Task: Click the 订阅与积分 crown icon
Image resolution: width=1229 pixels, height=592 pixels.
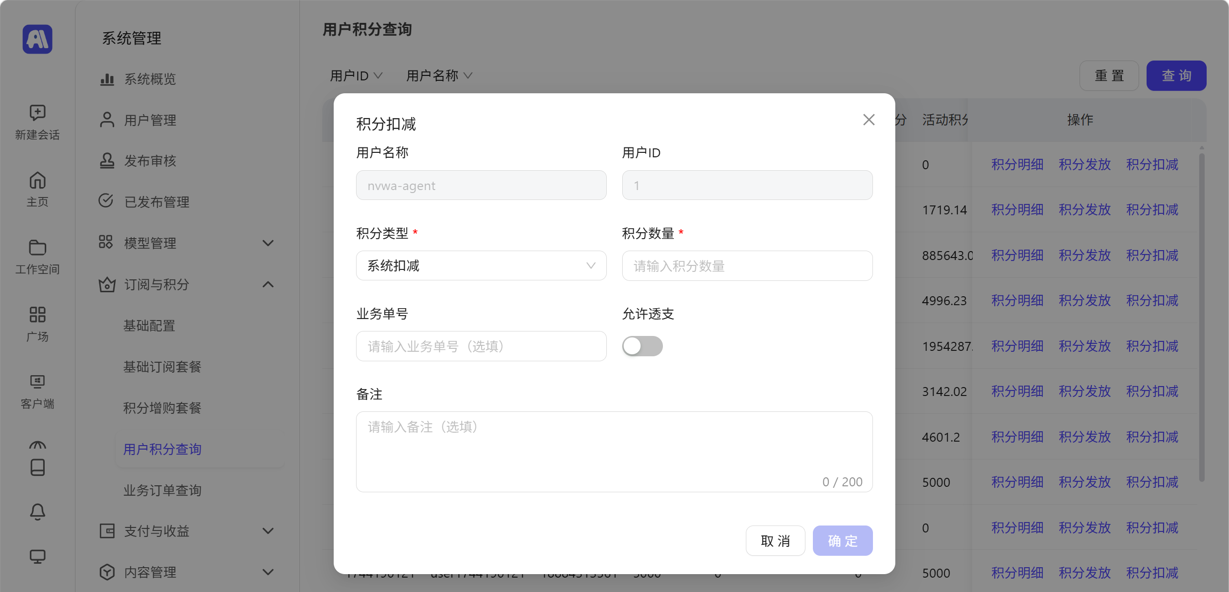Action: (x=107, y=284)
